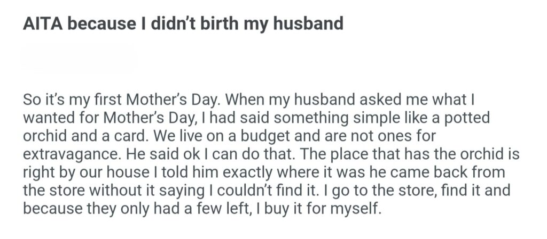
Task: Click the blurred author name below title
Action: click(x=79, y=59)
